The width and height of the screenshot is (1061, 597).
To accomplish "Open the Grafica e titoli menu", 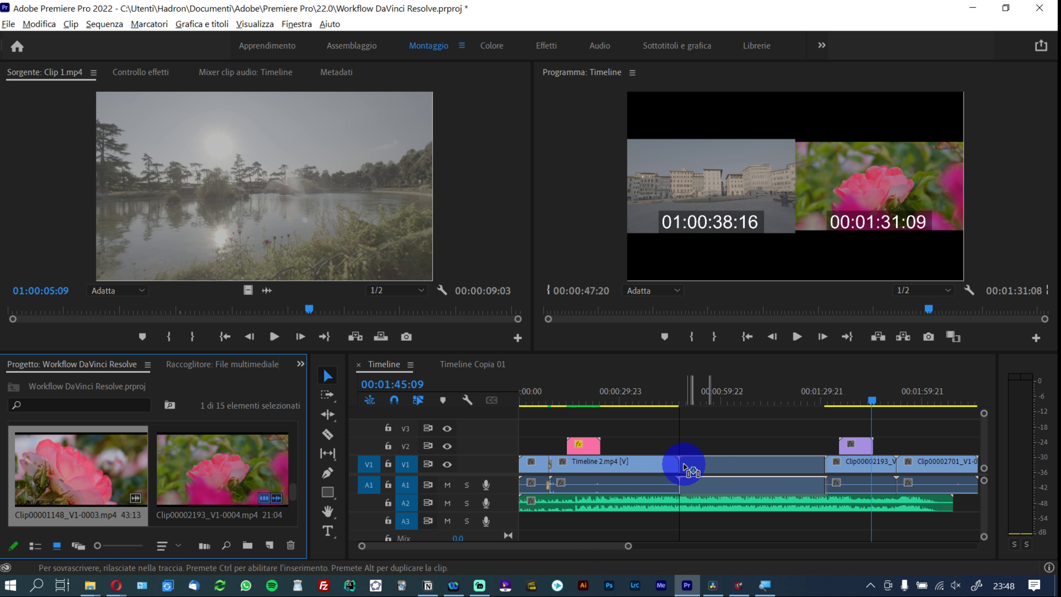I will click(x=202, y=24).
